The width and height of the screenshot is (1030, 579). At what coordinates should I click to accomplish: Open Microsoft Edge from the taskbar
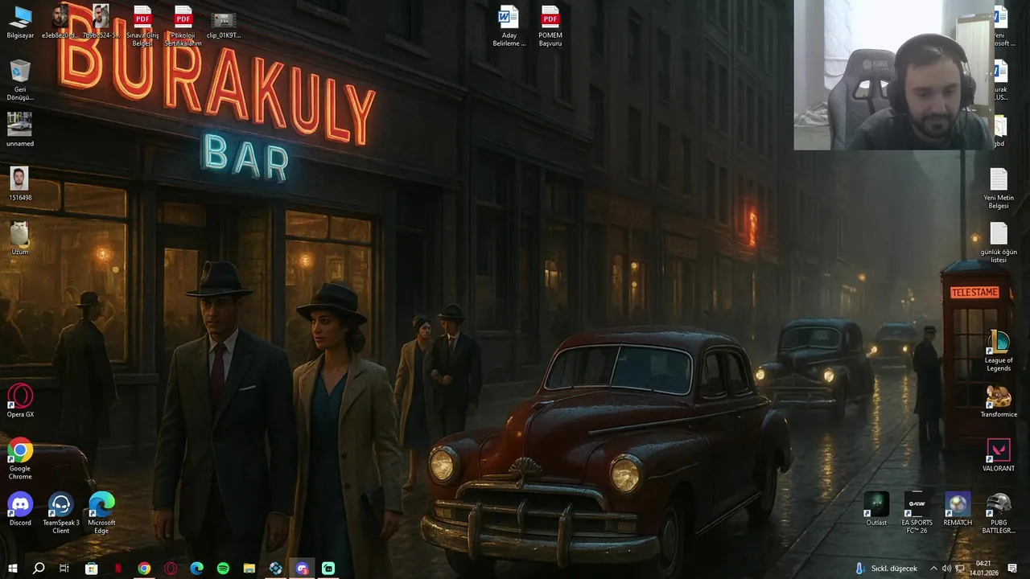pyautogui.click(x=197, y=569)
